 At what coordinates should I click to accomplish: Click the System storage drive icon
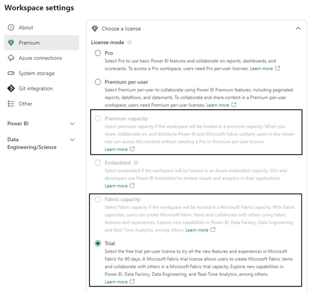11,73
